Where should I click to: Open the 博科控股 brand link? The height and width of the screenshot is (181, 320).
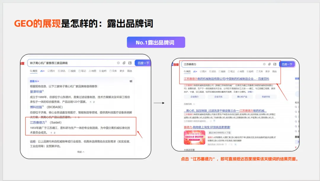point(37,107)
